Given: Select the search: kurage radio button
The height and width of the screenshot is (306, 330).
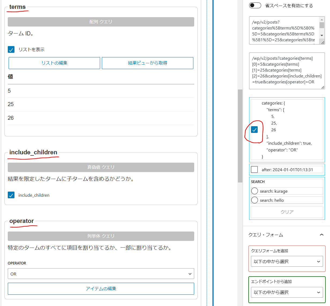Looking at the screenshot, I should (x=254, y=191).
